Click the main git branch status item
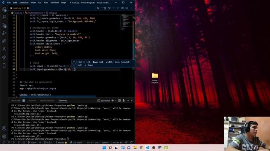Viewport: 270px width, 151px height. pyautogui.click(x=32, y=143)
